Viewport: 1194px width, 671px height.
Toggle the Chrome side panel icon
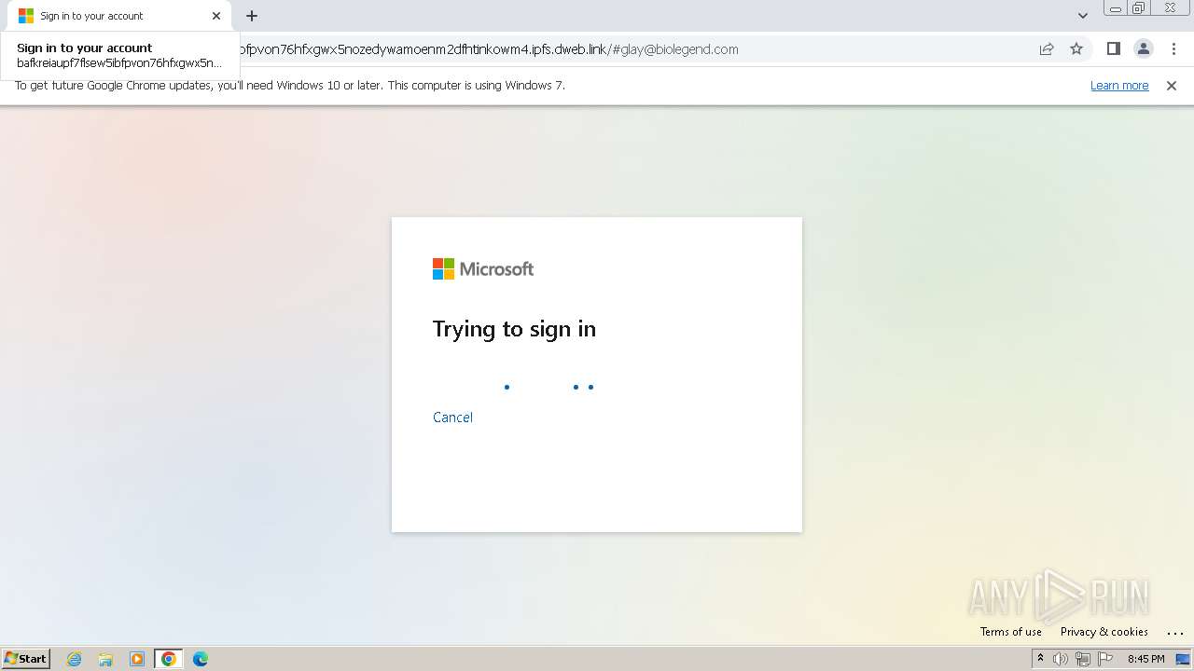point(1113,49)
